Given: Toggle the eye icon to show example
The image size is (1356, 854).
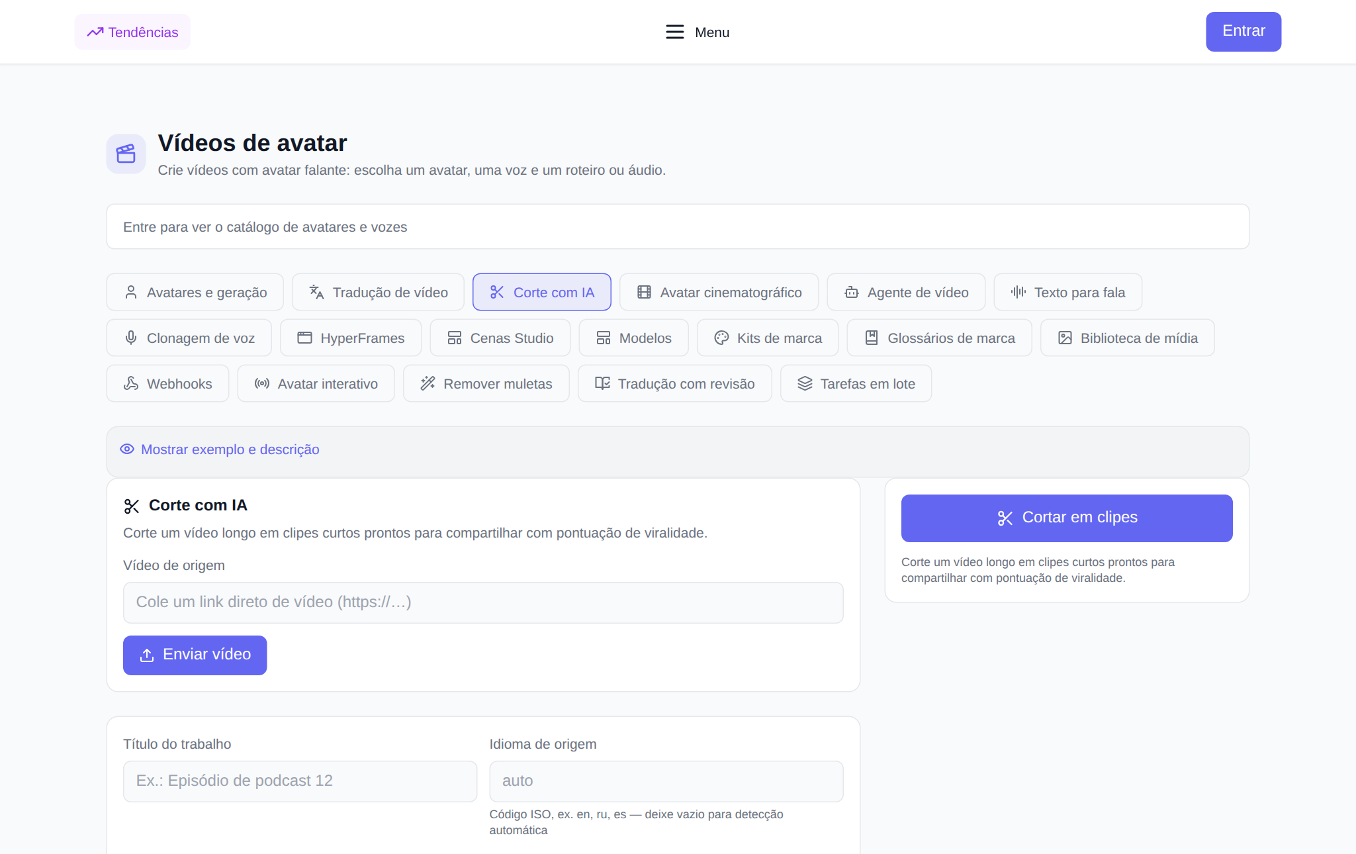Looking at the screenshot, I should coord(127,449).
